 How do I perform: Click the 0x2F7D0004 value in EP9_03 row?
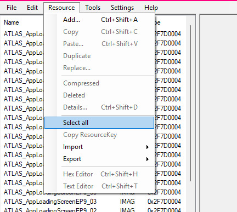pos(164,202)
